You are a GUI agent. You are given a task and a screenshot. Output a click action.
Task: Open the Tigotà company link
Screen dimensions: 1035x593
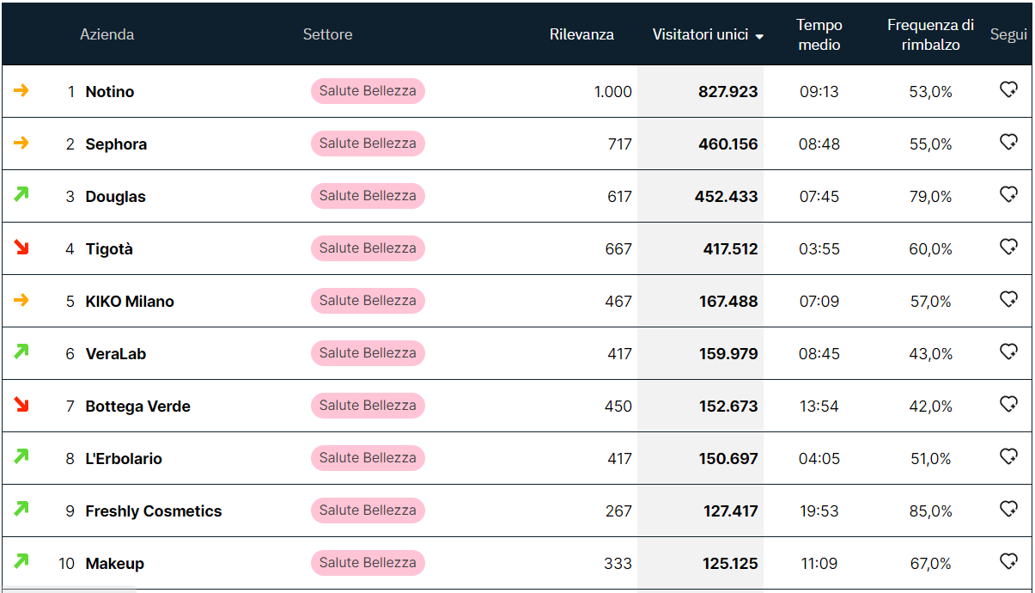click(x=109, y=249)
